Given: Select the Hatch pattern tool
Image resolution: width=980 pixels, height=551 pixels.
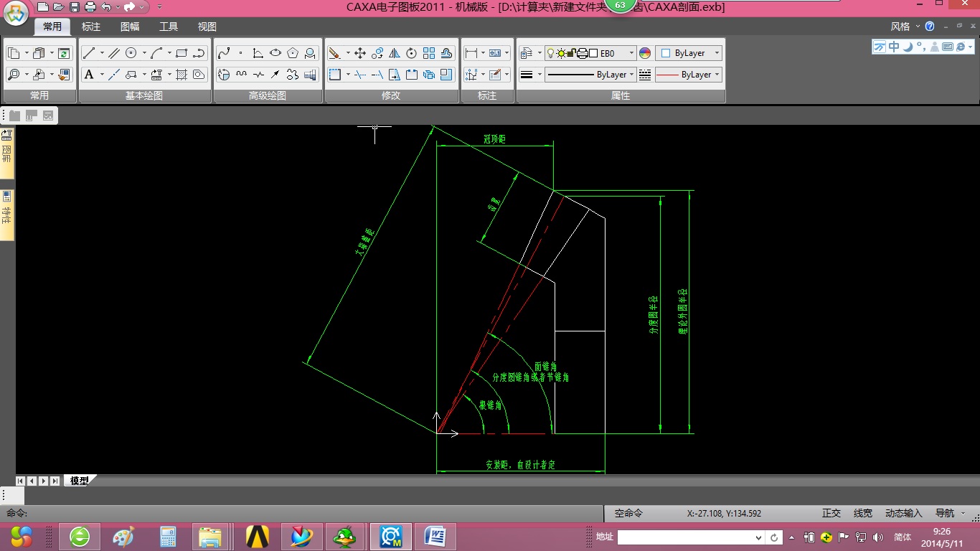Looking at the screenshot, I should pos(182,75).
